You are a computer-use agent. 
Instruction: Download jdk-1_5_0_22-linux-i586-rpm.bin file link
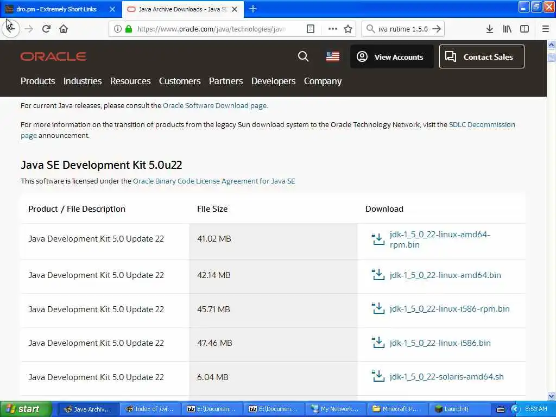click(x=450, y=309)
